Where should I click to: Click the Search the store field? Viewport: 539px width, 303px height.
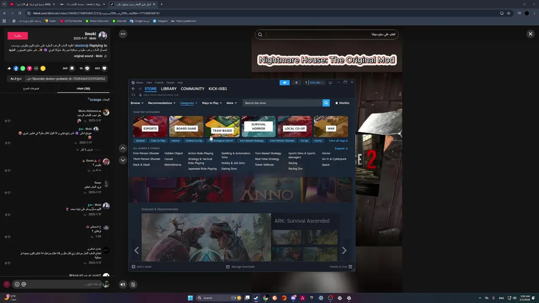[283, 103]
